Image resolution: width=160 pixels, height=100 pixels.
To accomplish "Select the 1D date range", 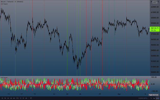I will pyautogui.click(x=2, y=98).
